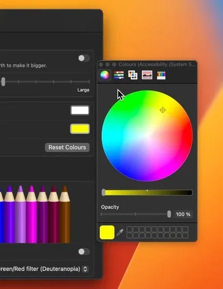Click the pointer size slider handle
Screen dimensions: 223x289
click(3, 82)
